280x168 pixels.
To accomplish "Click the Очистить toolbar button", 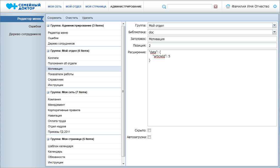I will coord(72,18).
